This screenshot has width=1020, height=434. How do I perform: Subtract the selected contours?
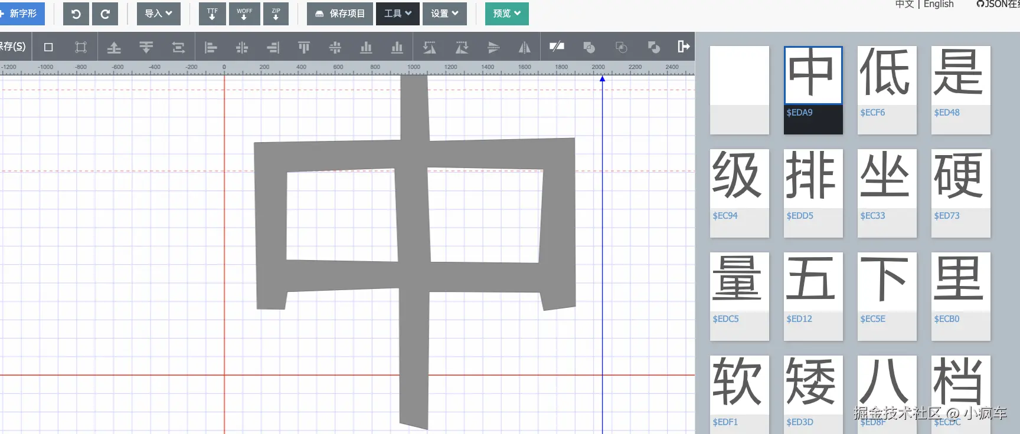click(653, 47)
